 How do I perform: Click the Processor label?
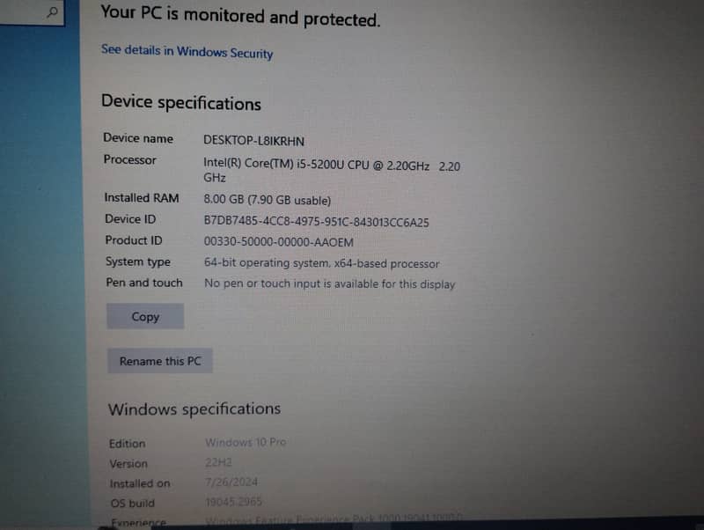click(129, 159)
